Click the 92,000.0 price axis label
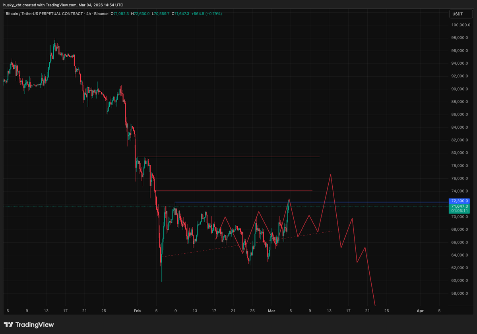This screenshot has width=477, height=334. pos(460,76)
